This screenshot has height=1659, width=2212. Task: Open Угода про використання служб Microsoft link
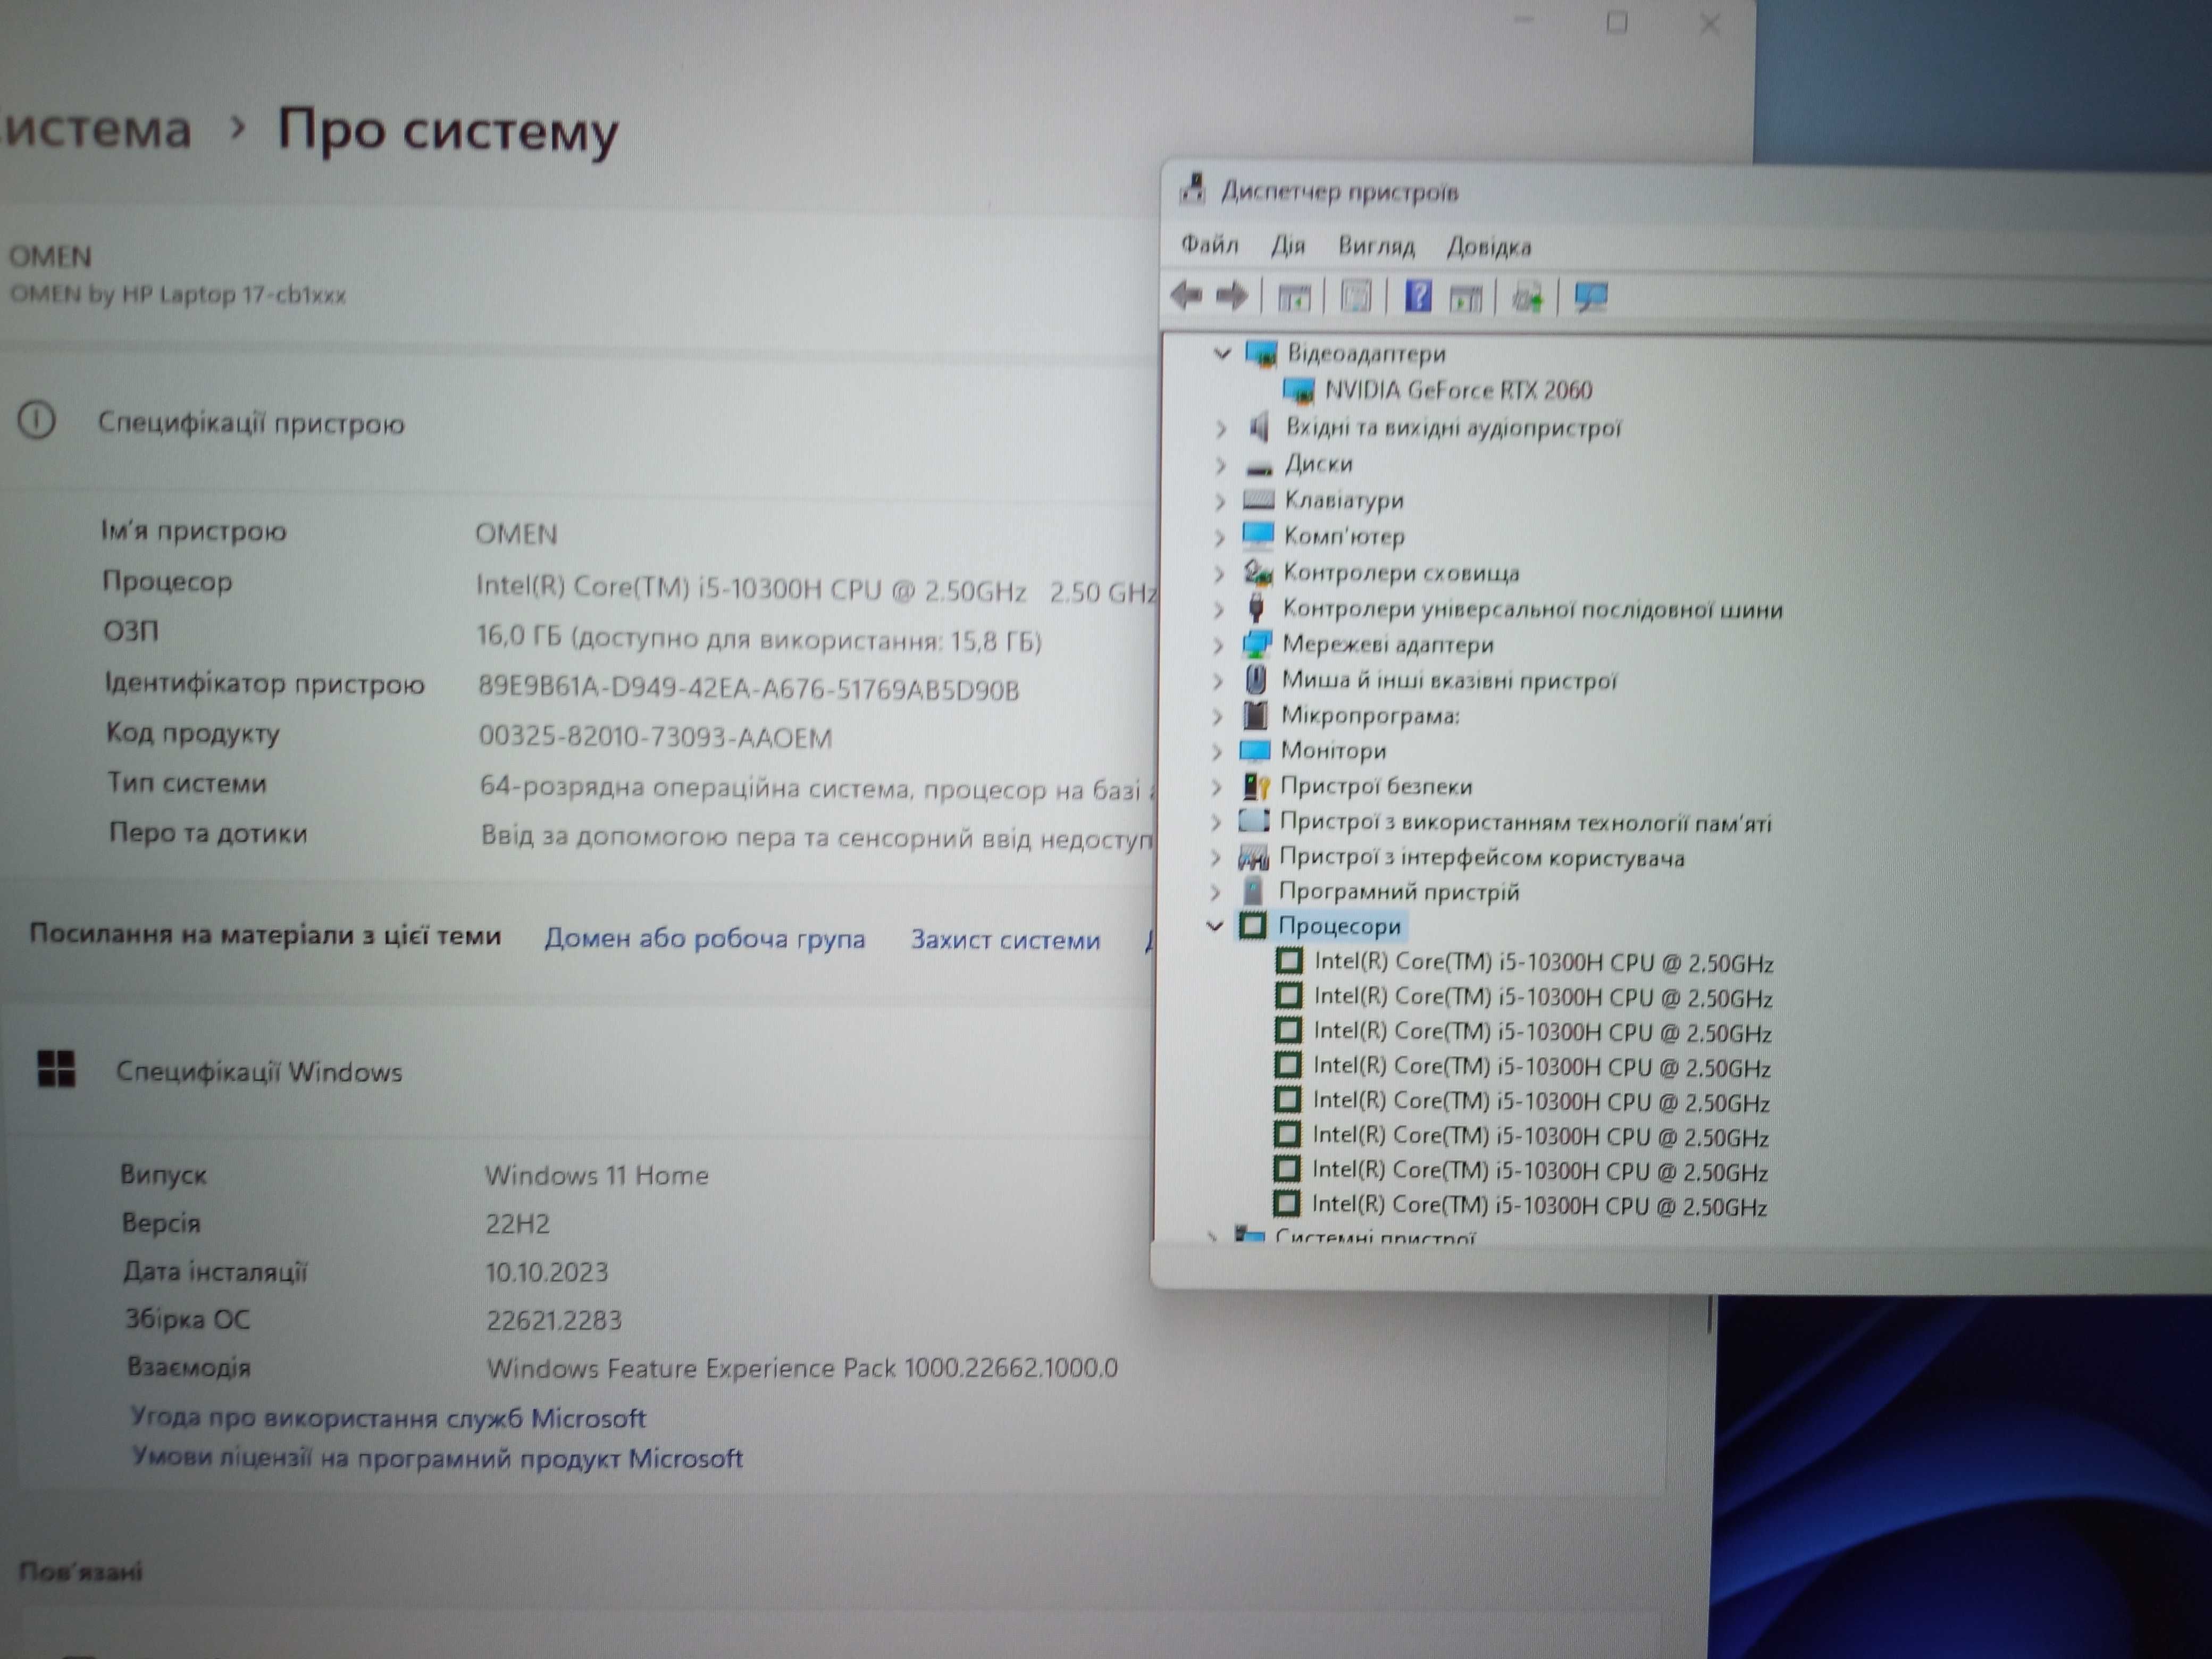tap(388, 1418)
